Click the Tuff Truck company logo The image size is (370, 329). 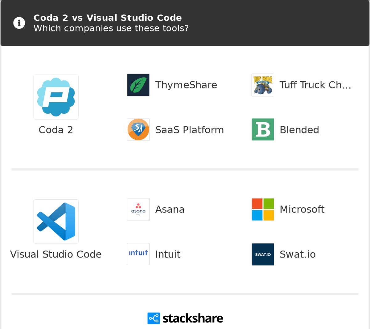[263, 85]
